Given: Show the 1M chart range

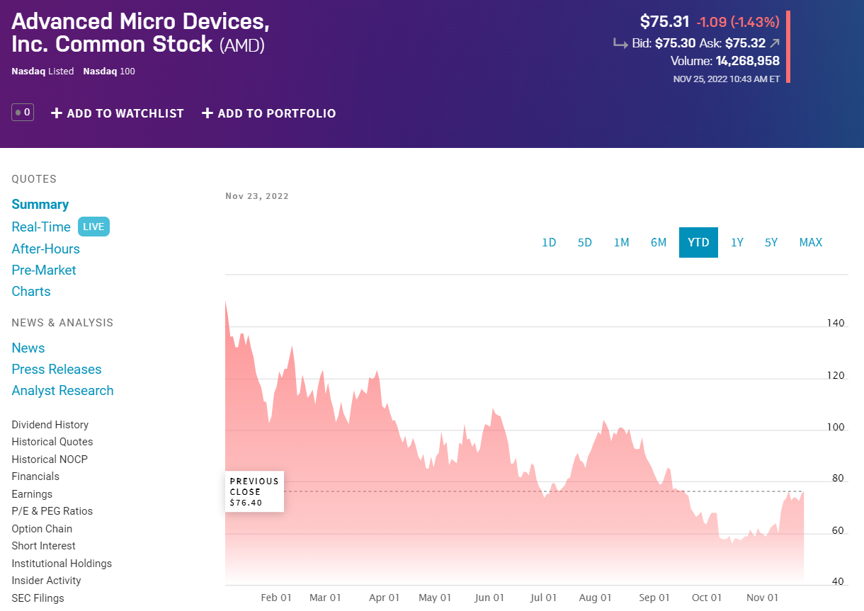Looking at the screenshot, I should [x=621, y=242].
